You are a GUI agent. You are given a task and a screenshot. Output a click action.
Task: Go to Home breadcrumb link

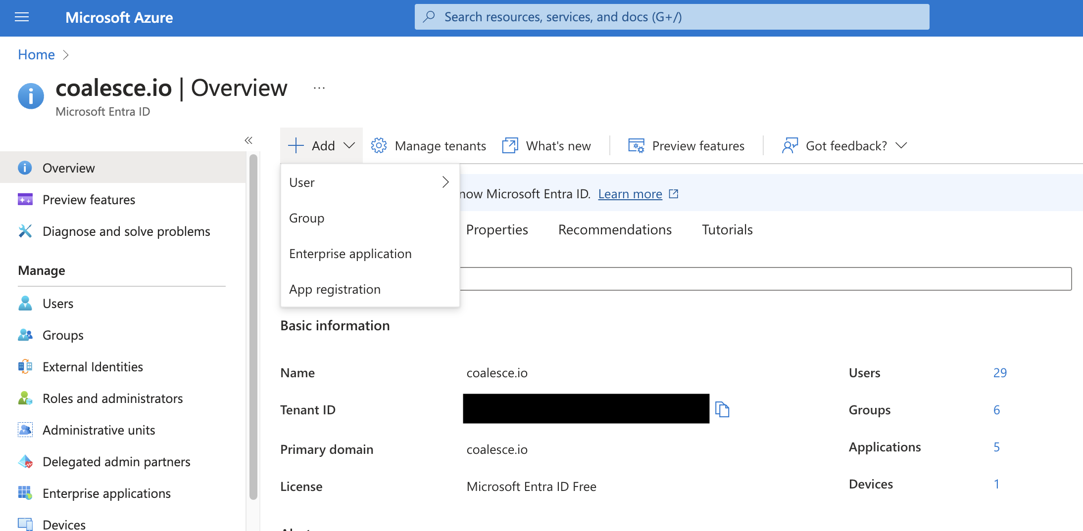click(36, 54)
